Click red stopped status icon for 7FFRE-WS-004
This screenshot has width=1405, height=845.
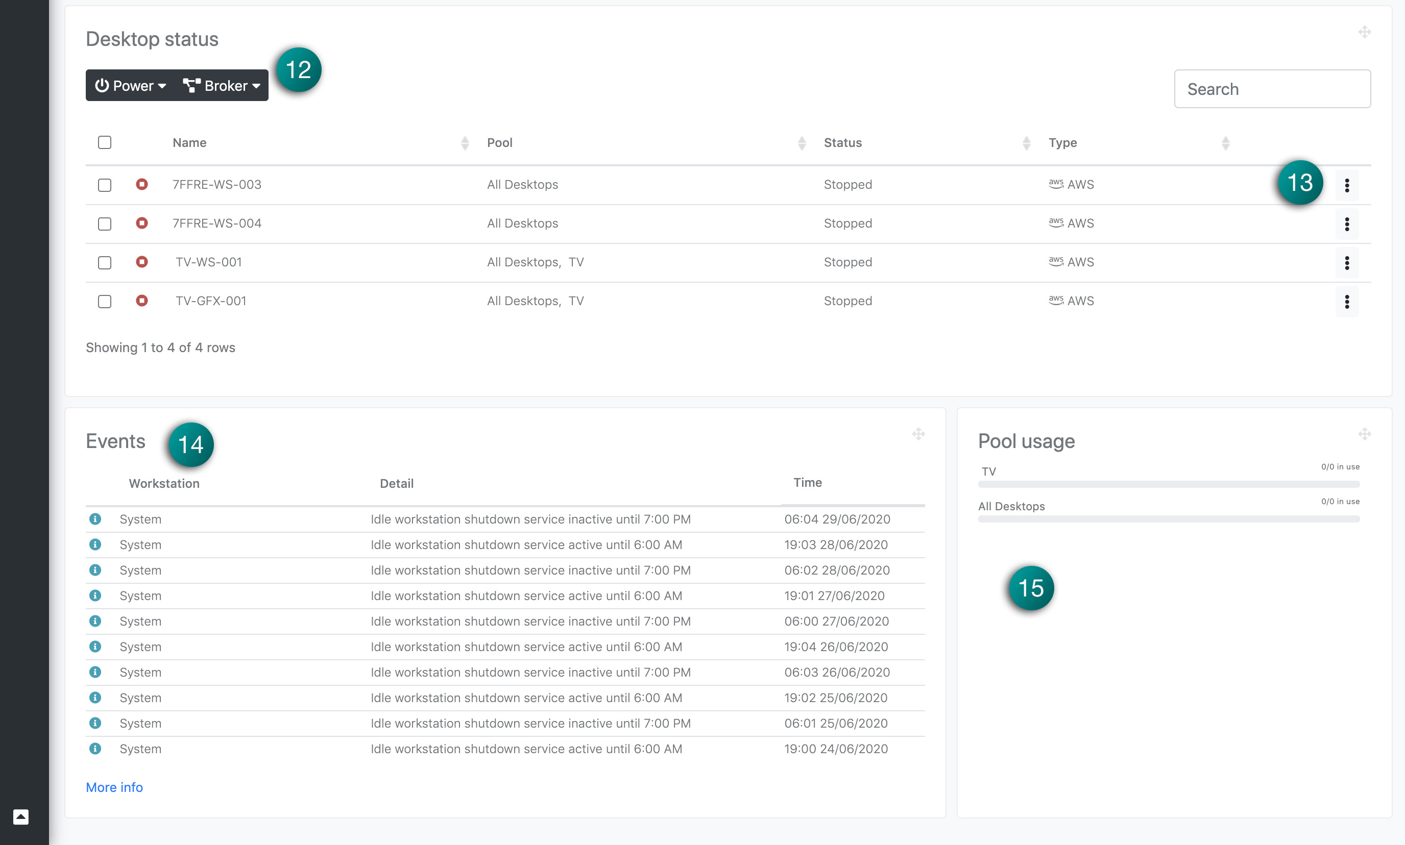point(142,223)
